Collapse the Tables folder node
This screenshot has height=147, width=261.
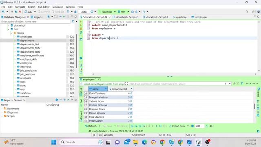[12, 33]
